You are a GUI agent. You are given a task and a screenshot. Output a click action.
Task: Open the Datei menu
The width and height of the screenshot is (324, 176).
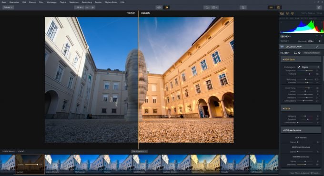pyautogui.click(x=4, y=2)
